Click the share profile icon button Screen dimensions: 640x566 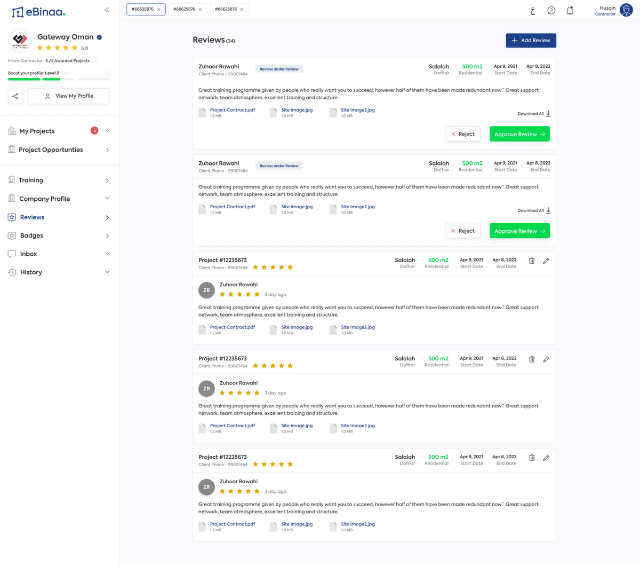[x=15, y=96]
